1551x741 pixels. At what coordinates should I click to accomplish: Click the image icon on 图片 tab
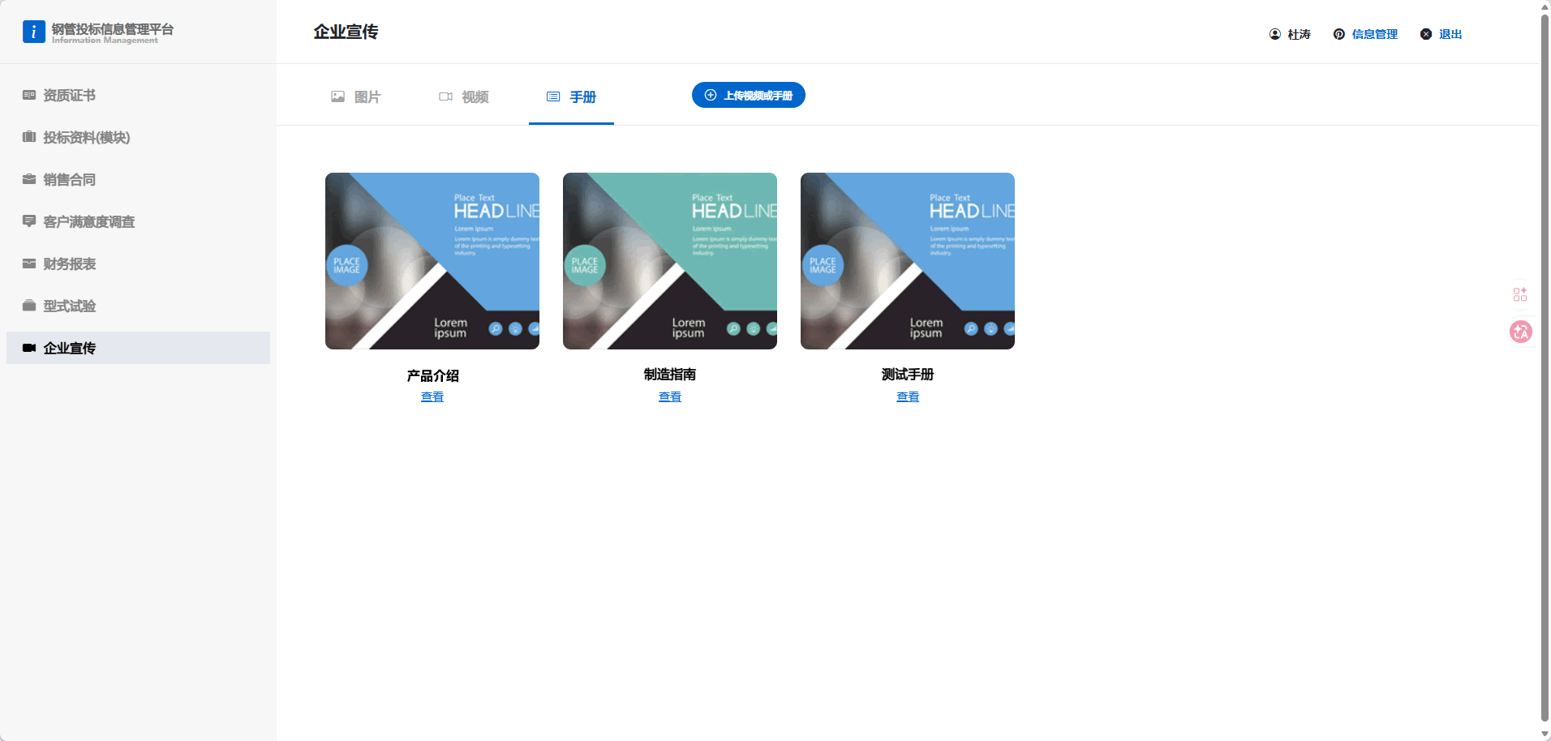tap(338, 96)
